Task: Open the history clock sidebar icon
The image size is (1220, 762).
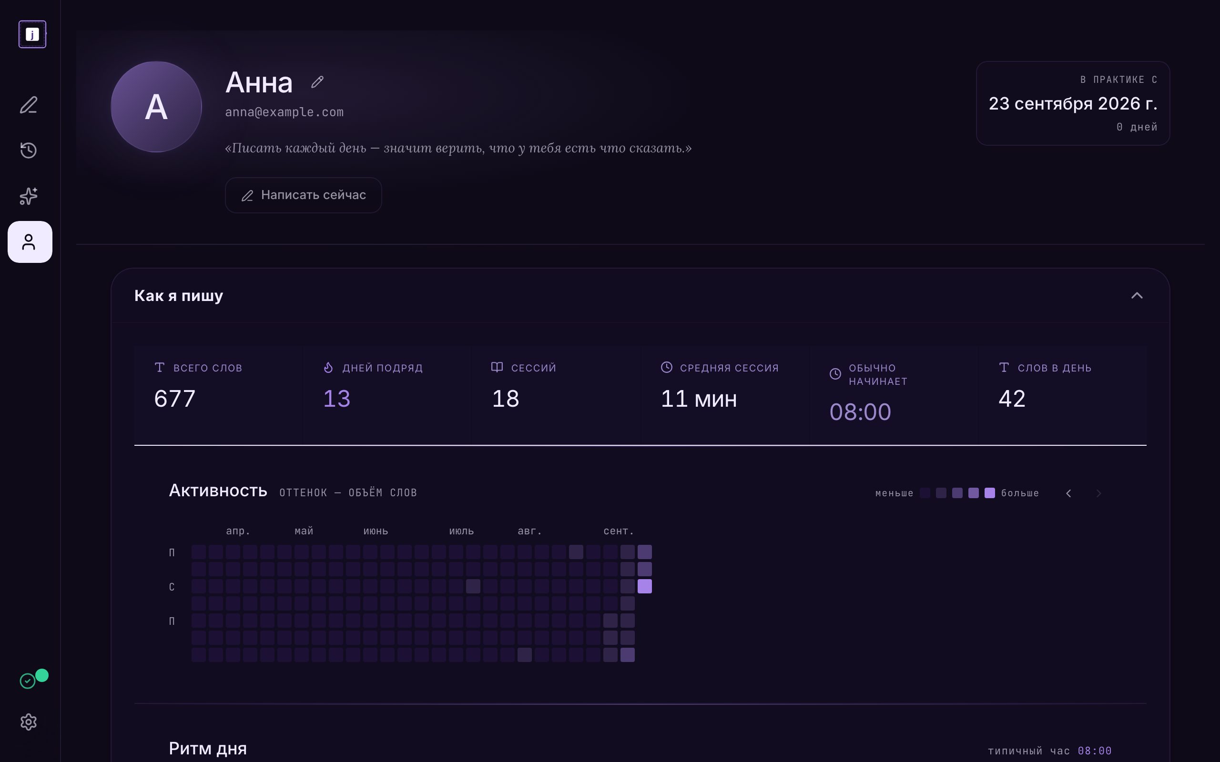Action: point(29,150)
